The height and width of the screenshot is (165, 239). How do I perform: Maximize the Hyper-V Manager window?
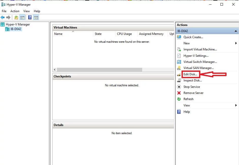click(222, 4)
